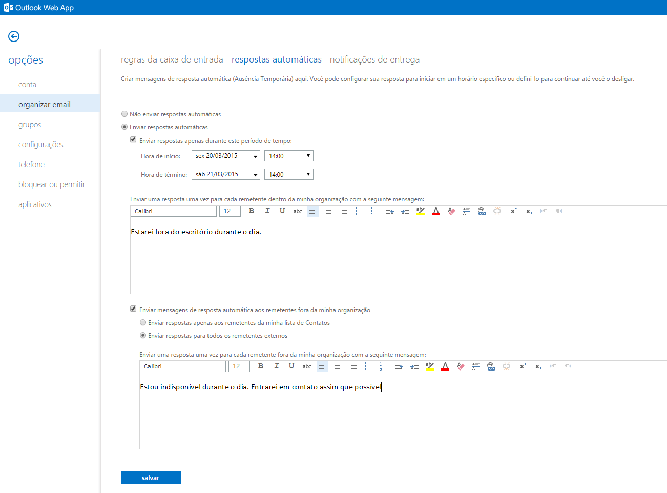The image size is (667, 493).
Task: Click left-to-right direction in internal message toolbar
Action: pyautogui.click(x=544, y=211)
